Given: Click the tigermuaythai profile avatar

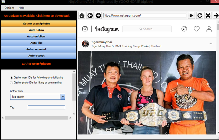Looking at the screenshot, I should pos(85,44).
